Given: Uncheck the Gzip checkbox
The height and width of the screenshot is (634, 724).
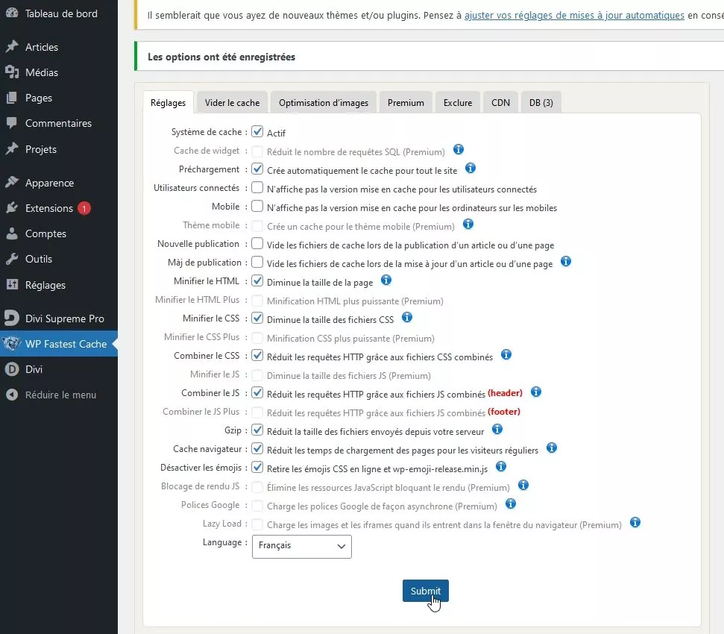Looking at the screenshot, I should (x=257, y=430).
